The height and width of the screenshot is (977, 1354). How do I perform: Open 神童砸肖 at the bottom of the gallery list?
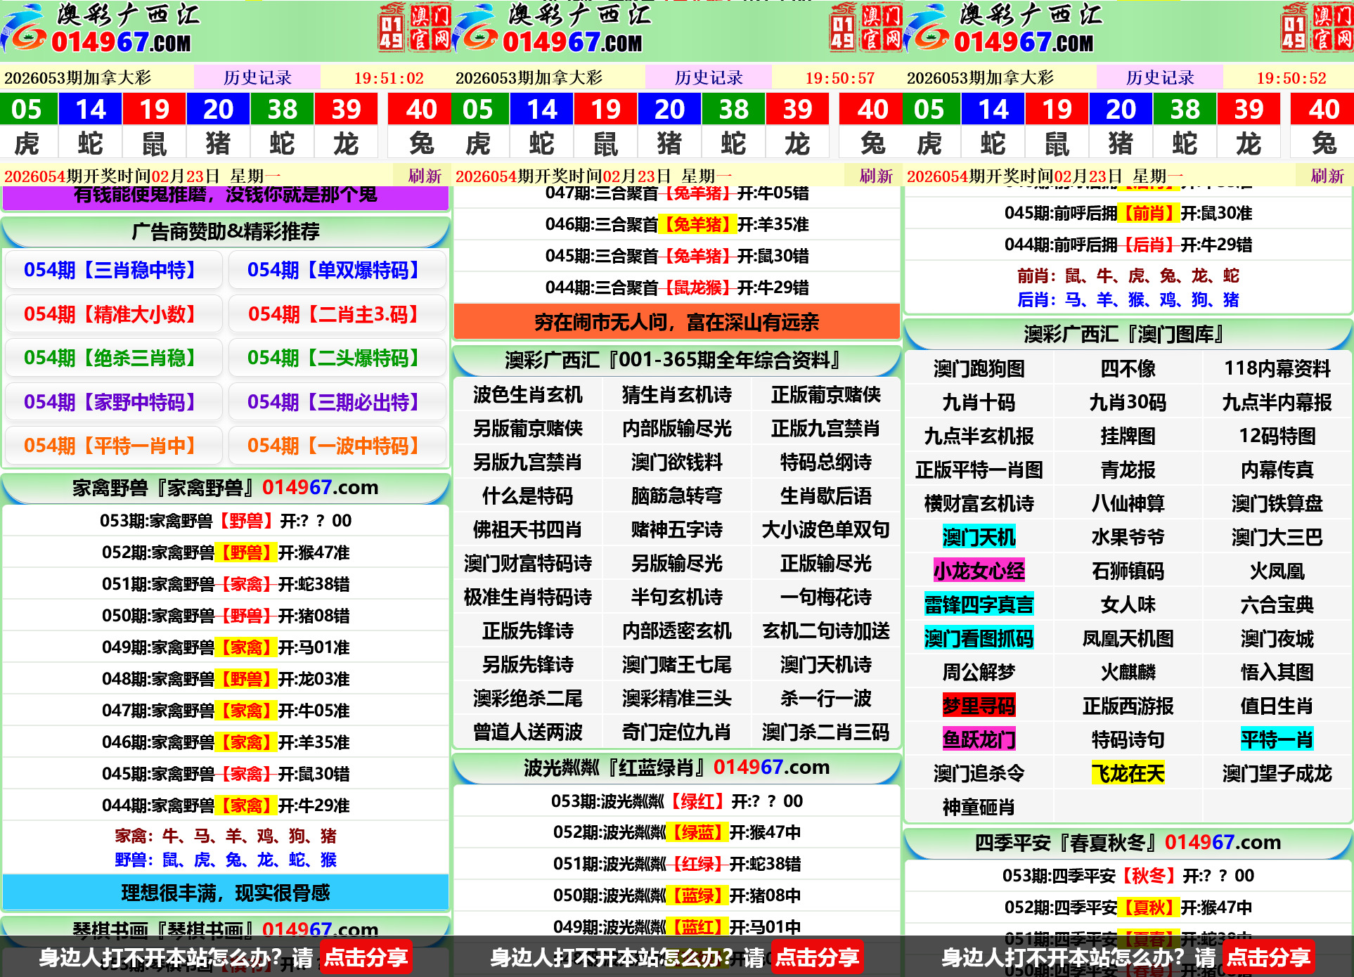click(979, 807)
